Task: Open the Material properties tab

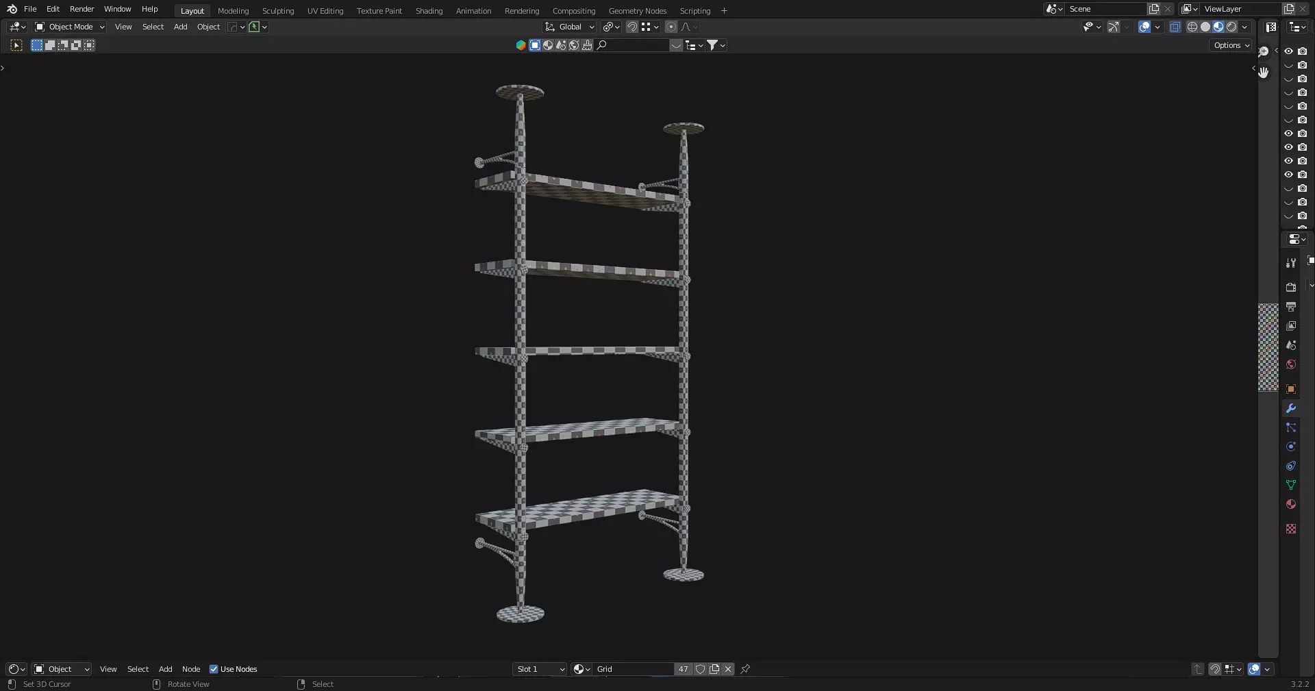Action: (x=1291, y=504)
